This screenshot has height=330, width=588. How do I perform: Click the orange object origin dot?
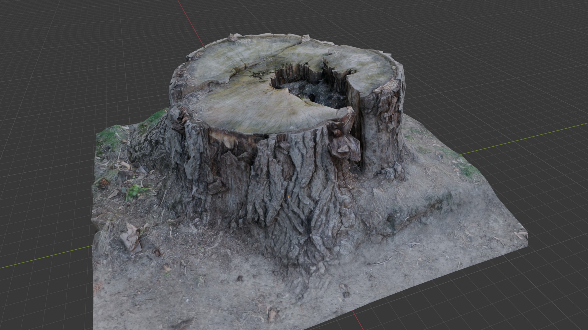click(x=288, y=197)
